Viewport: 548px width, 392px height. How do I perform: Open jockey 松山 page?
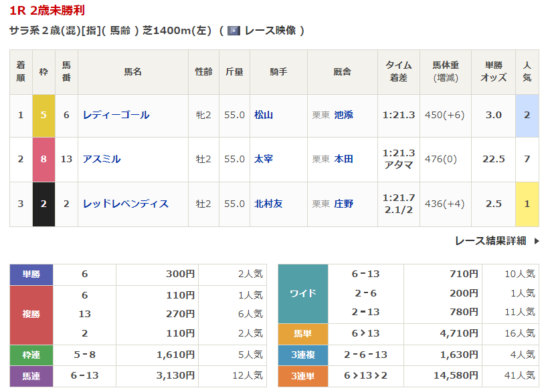point(264,115)
